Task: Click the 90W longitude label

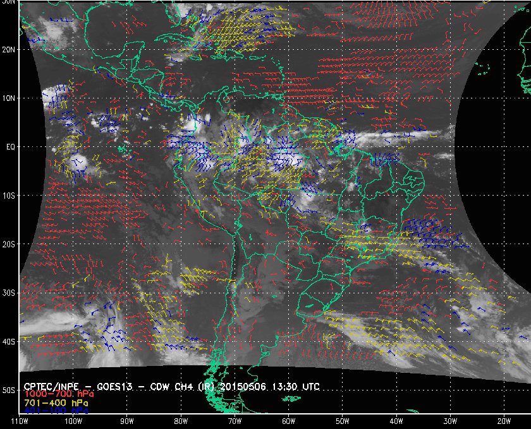Action: (127, 421)
